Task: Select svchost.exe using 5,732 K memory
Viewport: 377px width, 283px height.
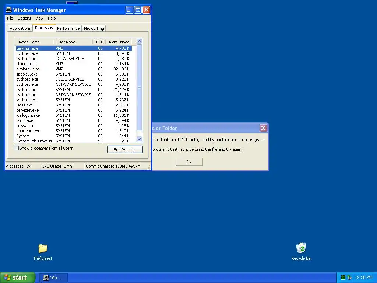Action: point(74,100)
